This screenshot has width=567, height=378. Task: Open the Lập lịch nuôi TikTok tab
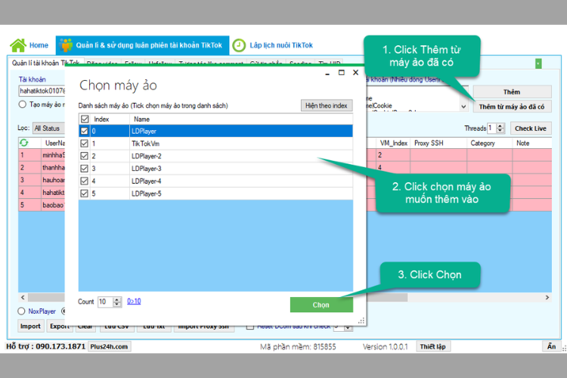pos(281,45)
